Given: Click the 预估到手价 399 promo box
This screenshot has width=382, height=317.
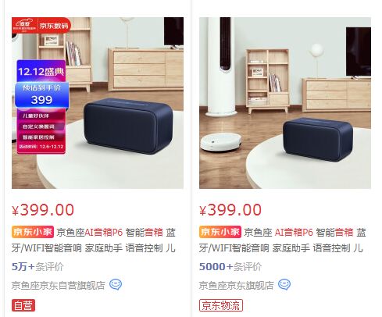Looking at the screenshot, I should (41, 94).
